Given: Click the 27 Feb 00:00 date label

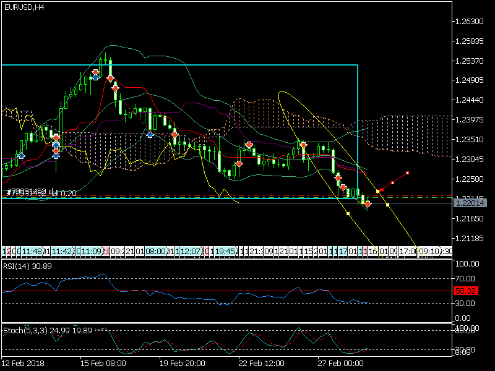Looking at the screenshot, I should click(341, 363).
